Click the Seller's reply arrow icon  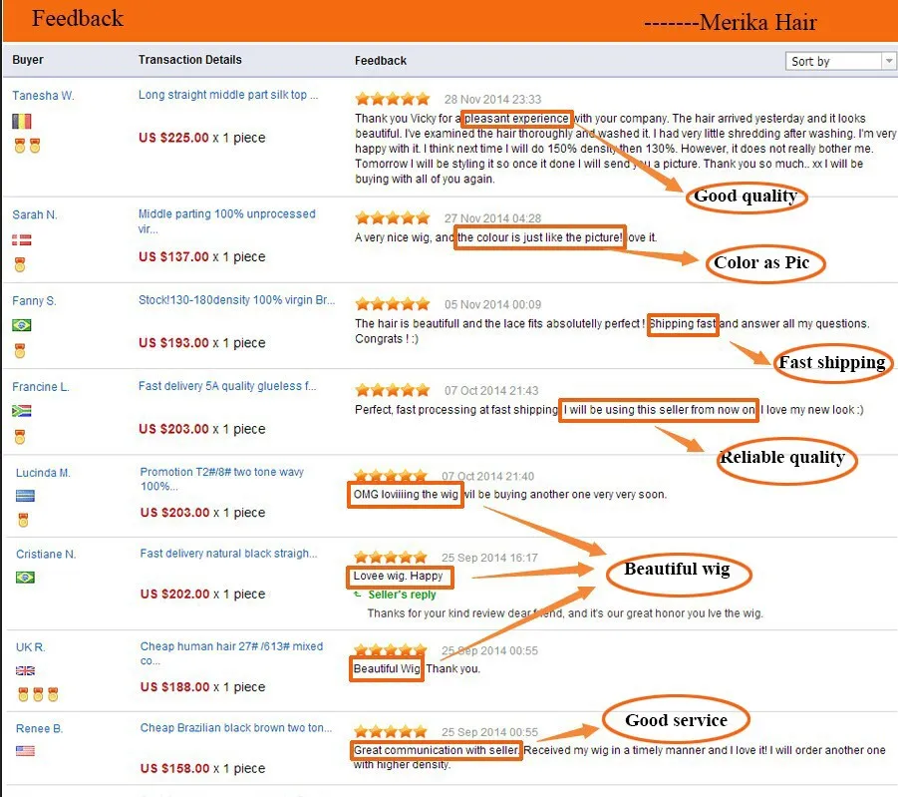click(x=358, y=595)
